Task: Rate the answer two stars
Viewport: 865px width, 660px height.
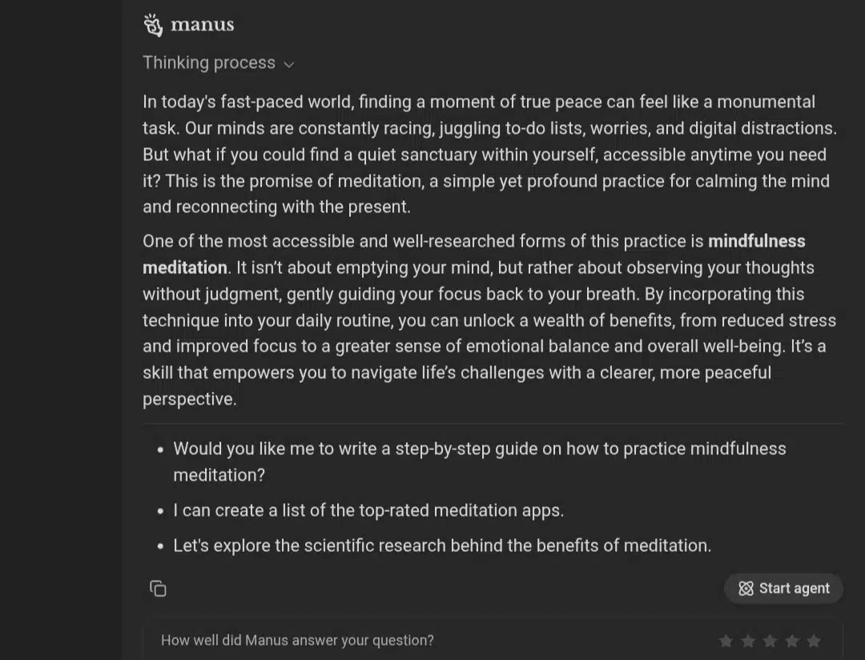Action: [x=748, y=641]
